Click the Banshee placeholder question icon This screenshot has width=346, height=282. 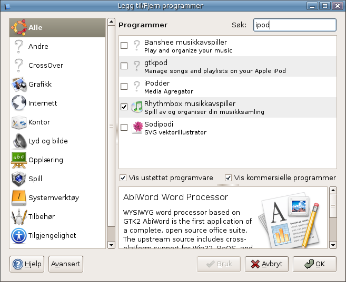point(137,46)
